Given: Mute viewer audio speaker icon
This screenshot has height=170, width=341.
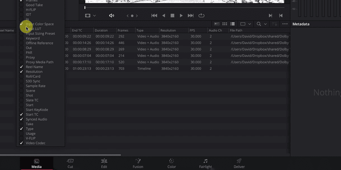Looking at the screenshot, I should (112, 16).
